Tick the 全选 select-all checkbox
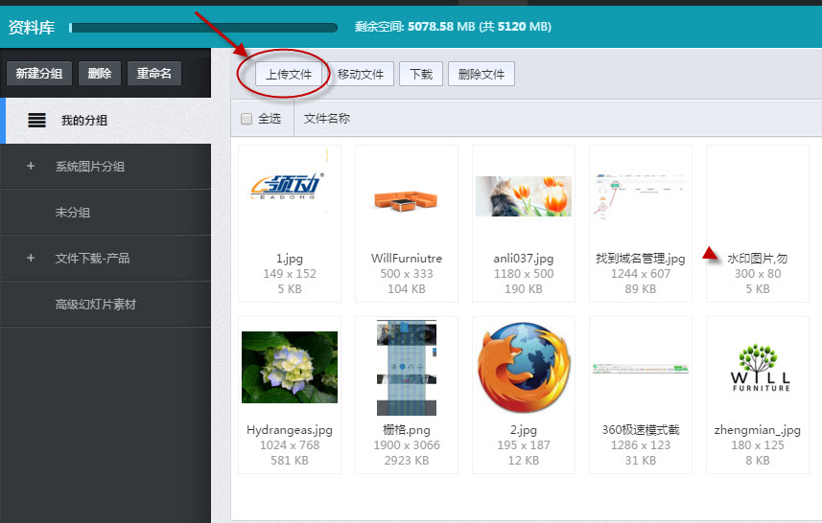This screenshot has height=523, width=822. (247, 119)
